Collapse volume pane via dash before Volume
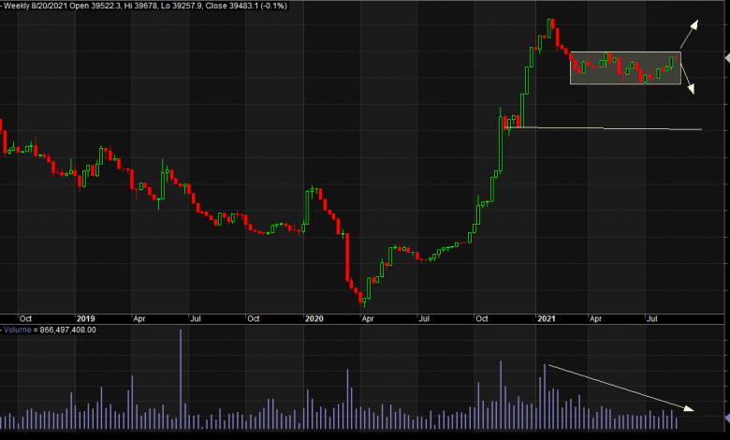The image size is (730, 440). [2, 330]
